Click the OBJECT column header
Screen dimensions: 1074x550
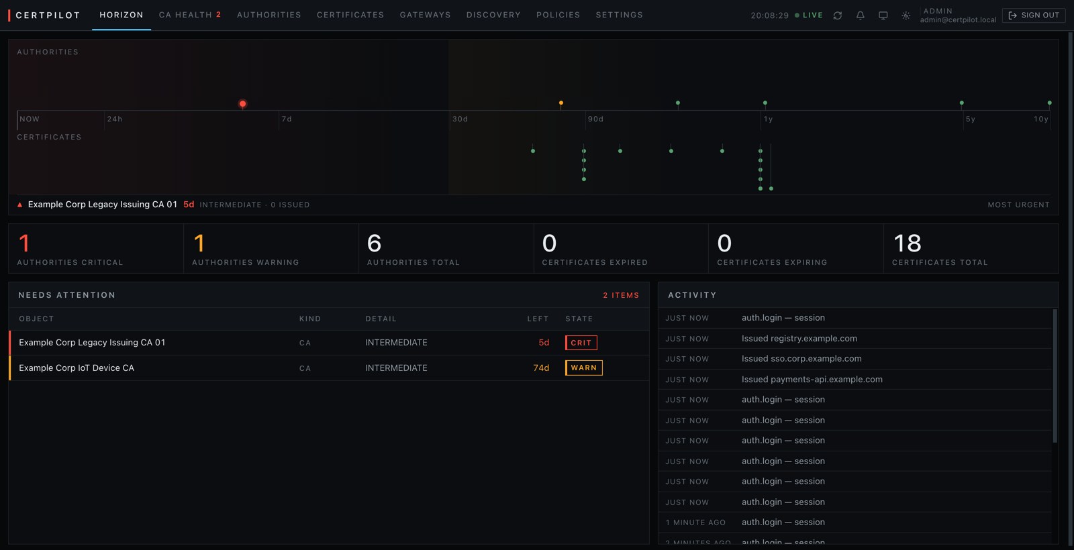point(36,319)
